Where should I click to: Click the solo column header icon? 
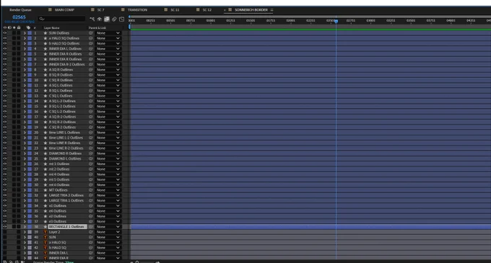point(14,27)
